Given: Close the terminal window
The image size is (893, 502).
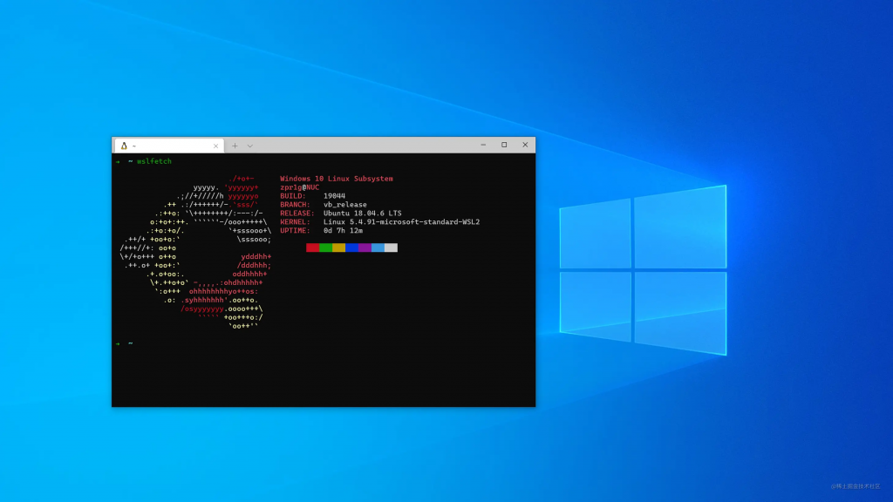Looking at the screenshot, I should pos(525,146).
